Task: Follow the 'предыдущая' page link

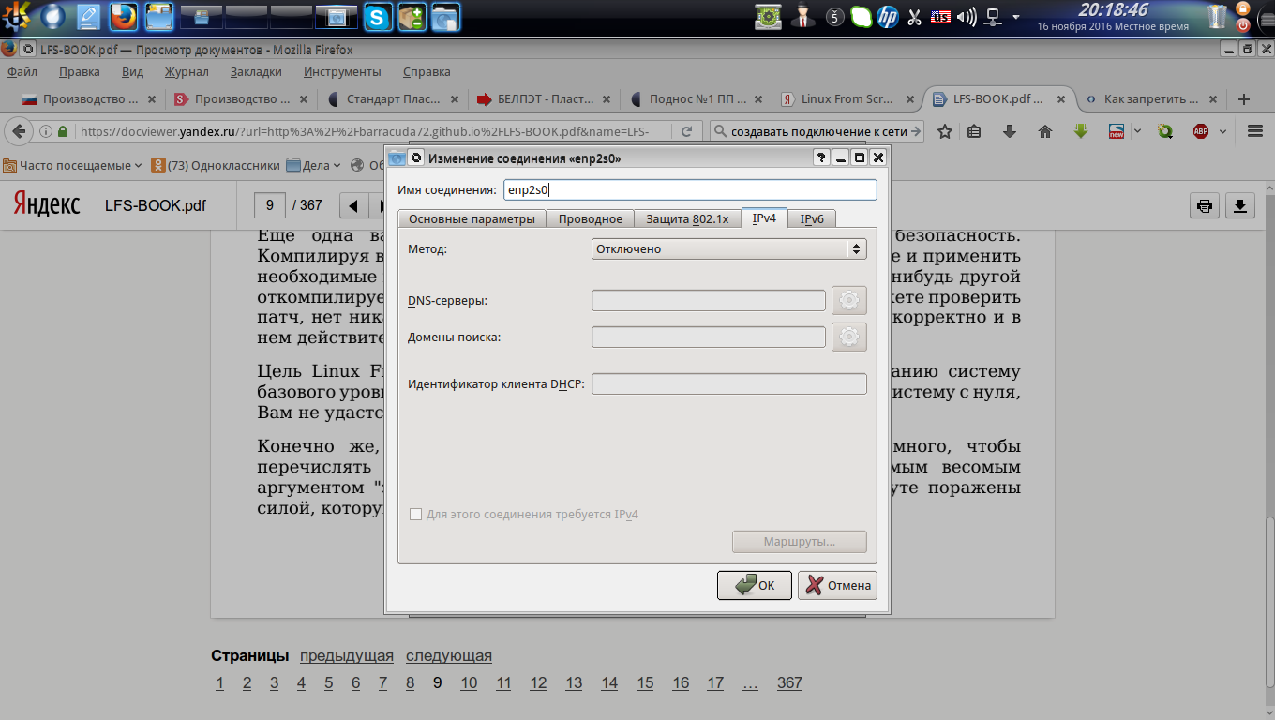Action: (347, 656)
